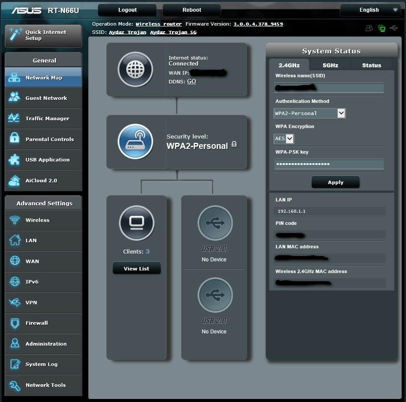Click the No Device label under upper USB
Screen dimensions: 406x402
[x=214, y=259]
